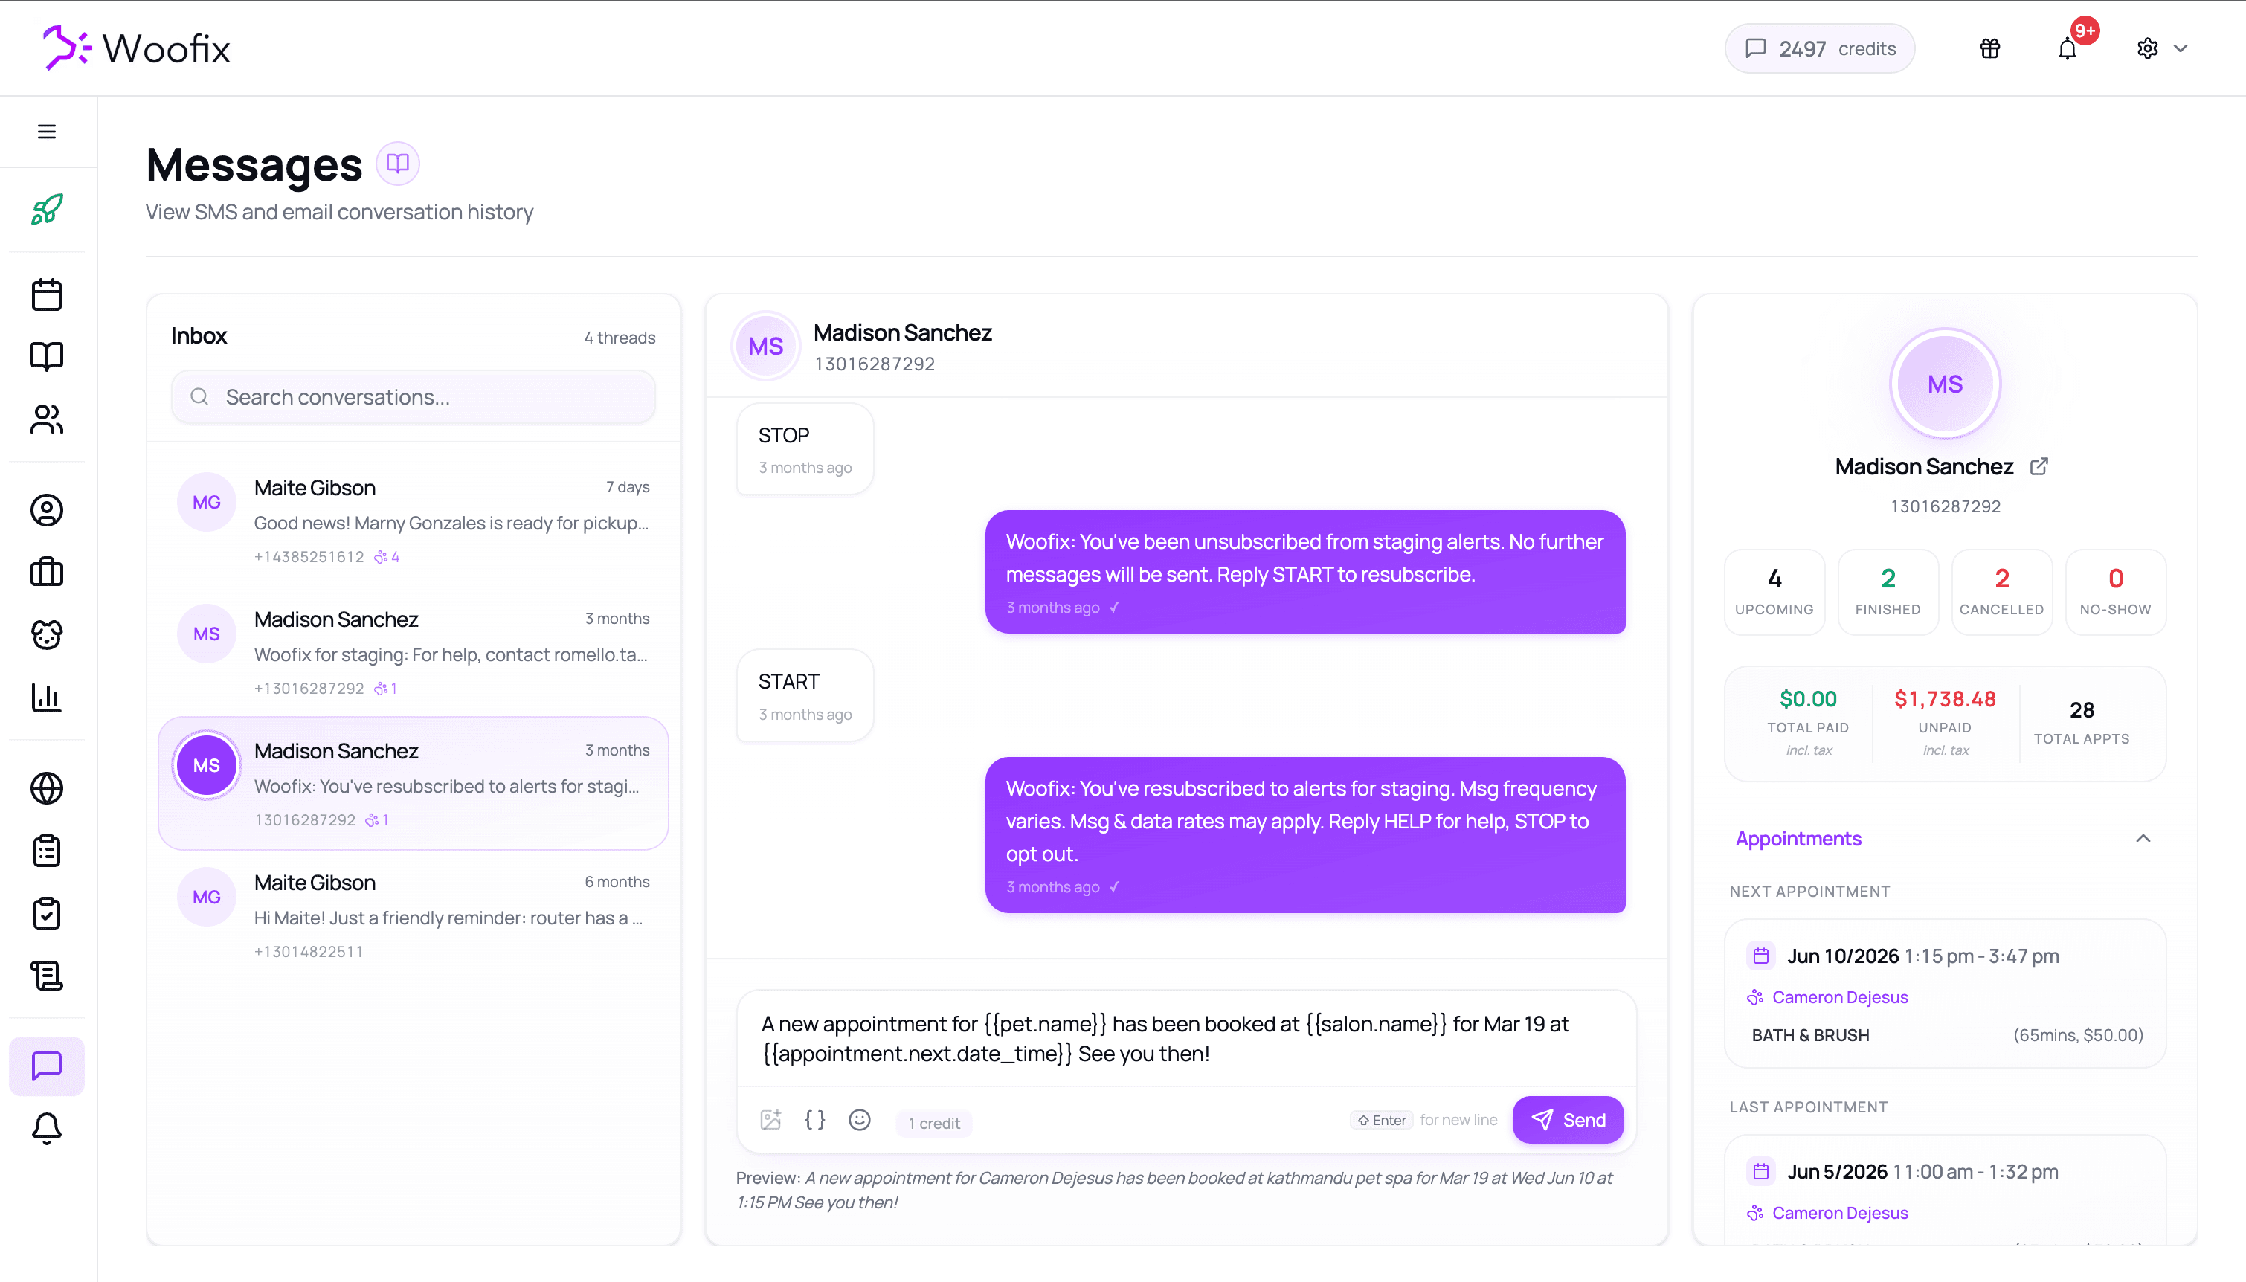Open Maite Gibson 6 months thread

413,915
